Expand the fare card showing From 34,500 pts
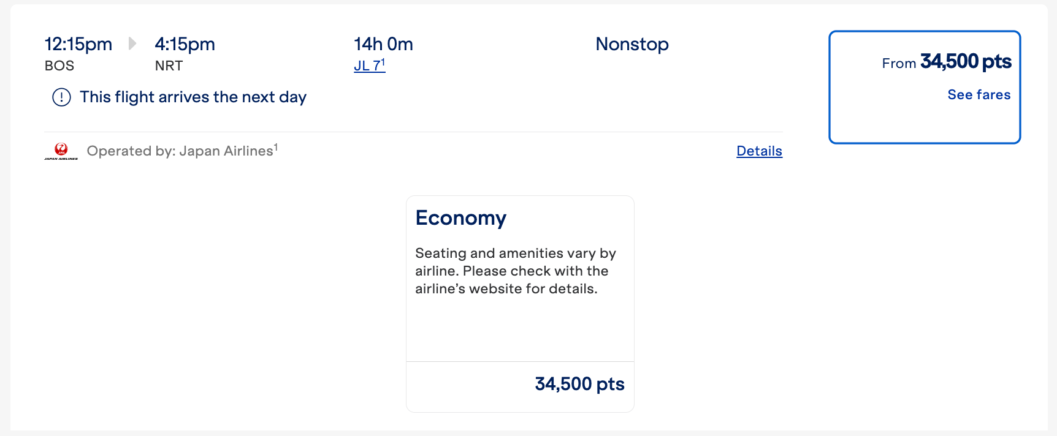 coord(924,86)
